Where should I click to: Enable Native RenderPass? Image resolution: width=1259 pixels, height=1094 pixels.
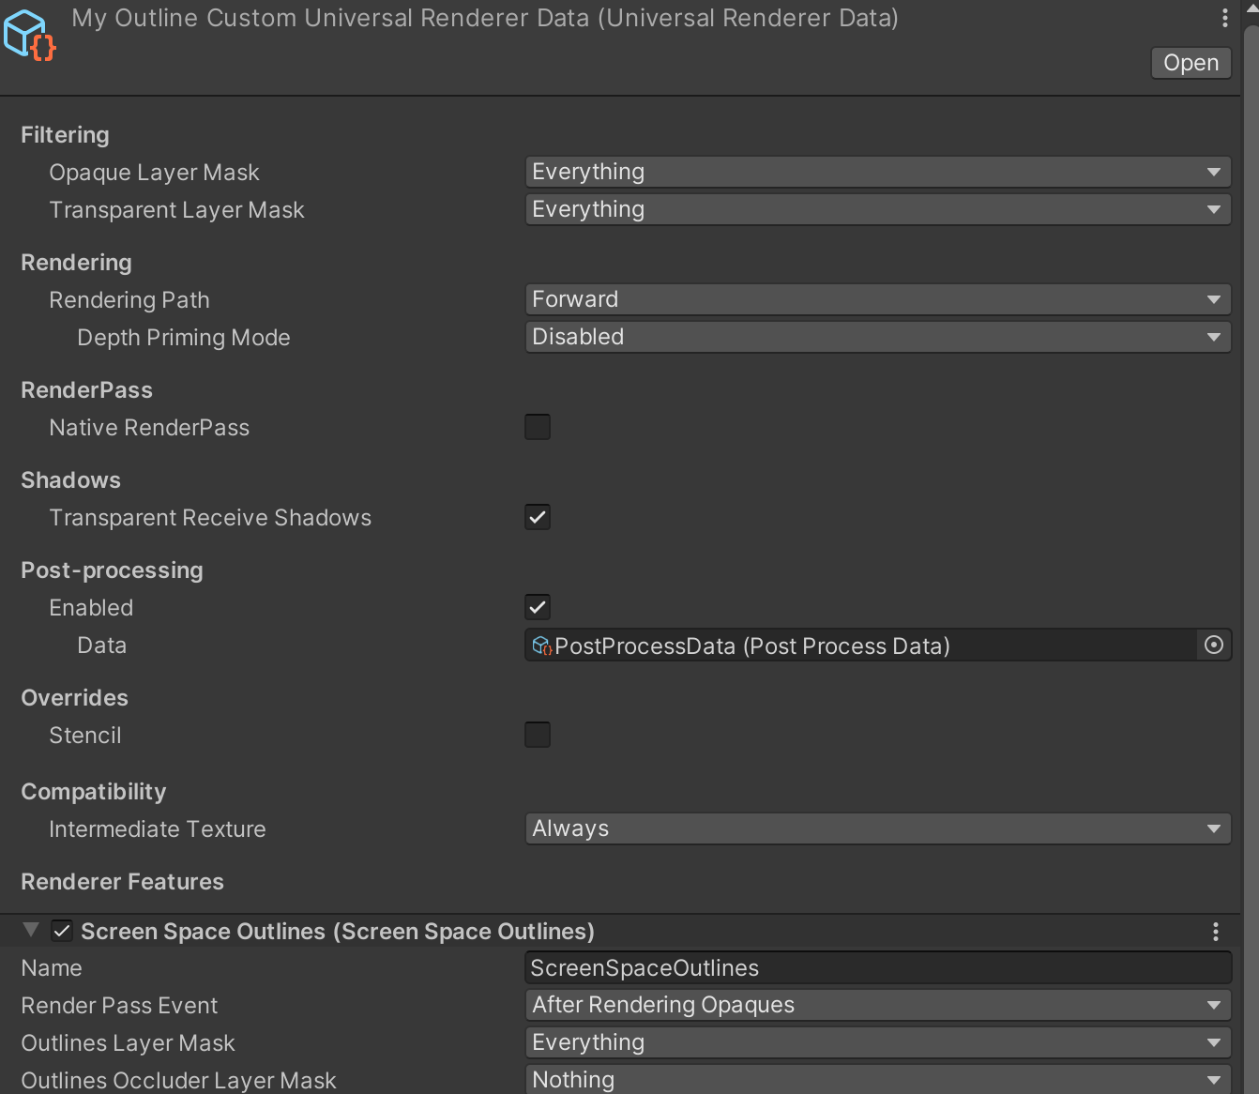pyautogui.click(x=538, y=427)
